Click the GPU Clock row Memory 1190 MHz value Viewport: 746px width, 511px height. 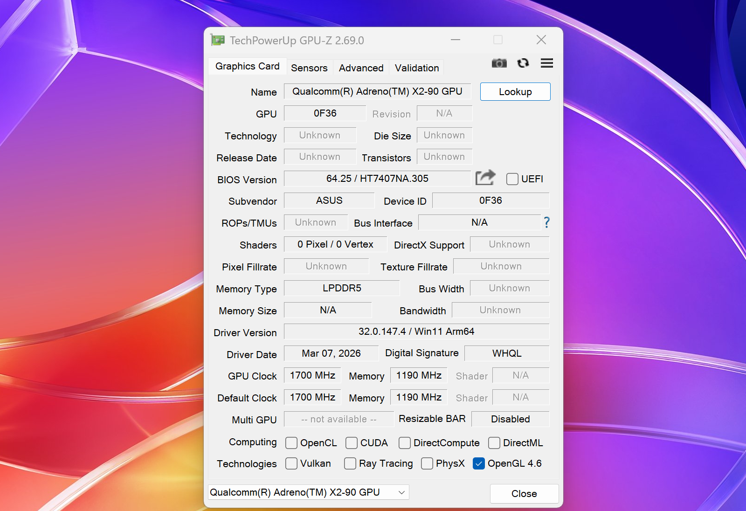tap(419, 375)
